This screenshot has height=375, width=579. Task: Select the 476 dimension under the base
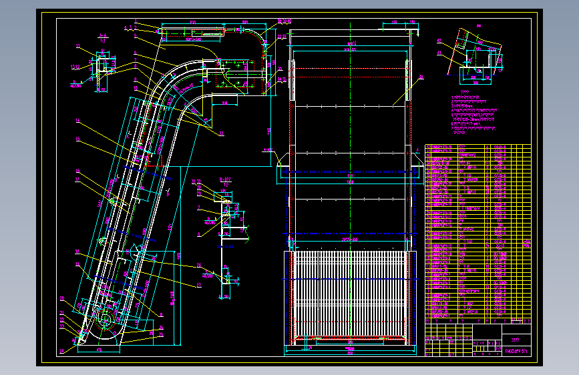tap(99, 348)
